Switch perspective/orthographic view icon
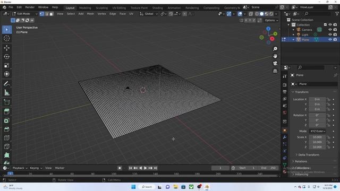340x191 pixels. coord(275,71)
